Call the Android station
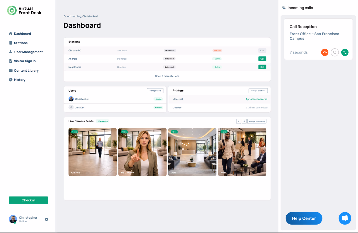The height and width of the screenshot is (233, 358). (x=262, y=59)
